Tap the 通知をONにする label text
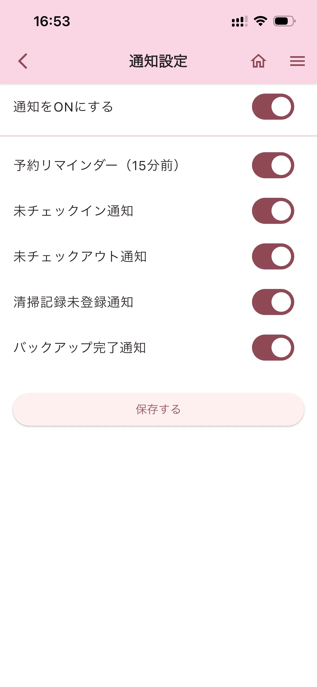The width and height of the screenshot is (317, 687). pyautogui.click(x=63, y=107)
